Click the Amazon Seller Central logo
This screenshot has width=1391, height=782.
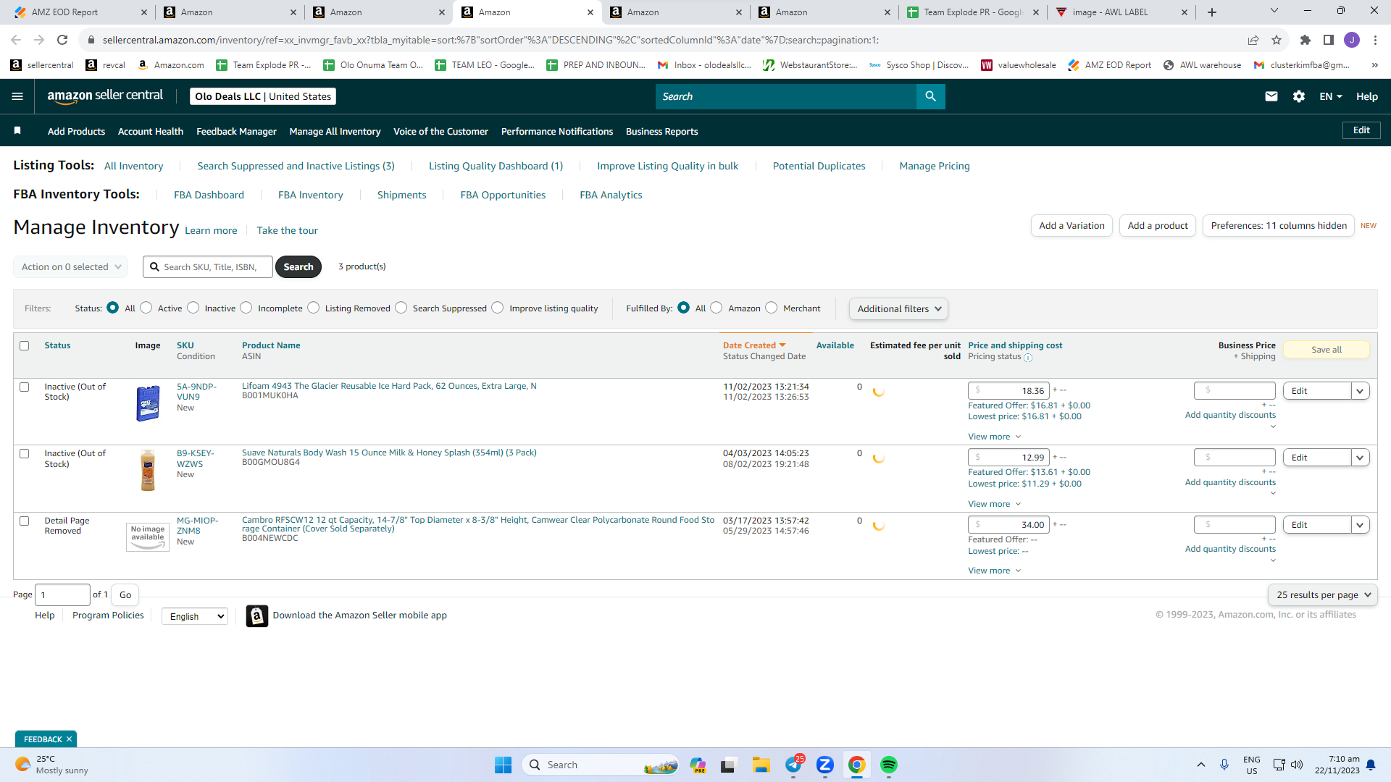[105, 96]
